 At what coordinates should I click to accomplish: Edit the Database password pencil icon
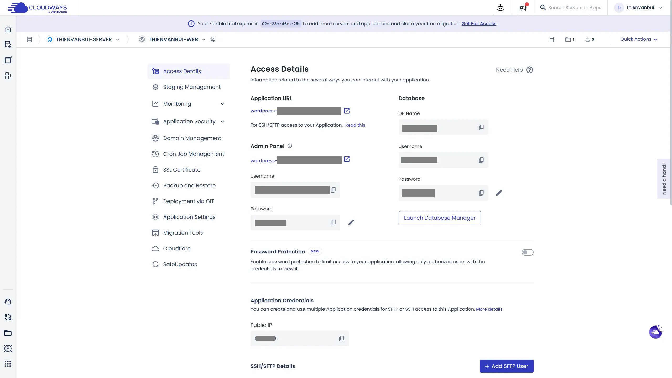499,193
